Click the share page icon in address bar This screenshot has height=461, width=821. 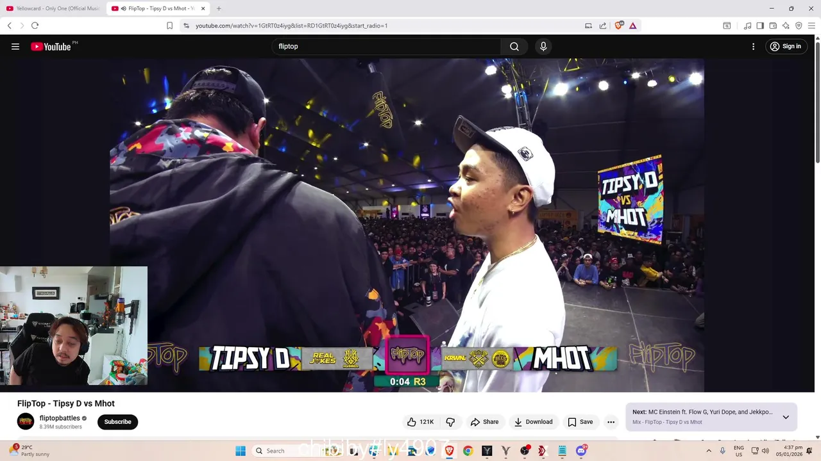(603, 26)
